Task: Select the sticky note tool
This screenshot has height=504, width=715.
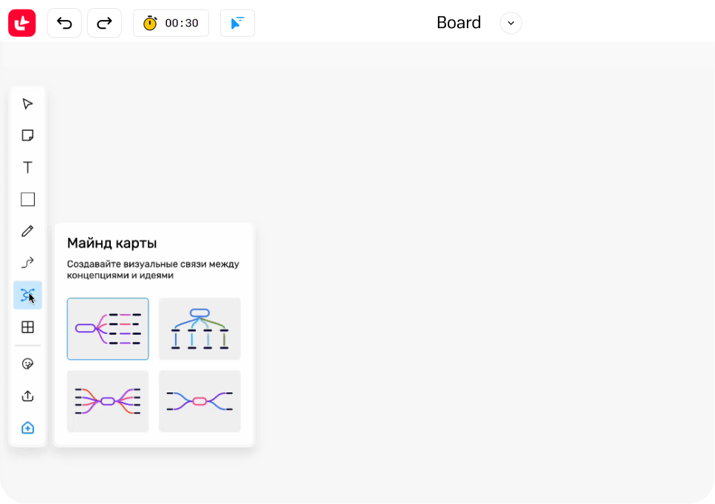Action: click(x=27, y=136)
